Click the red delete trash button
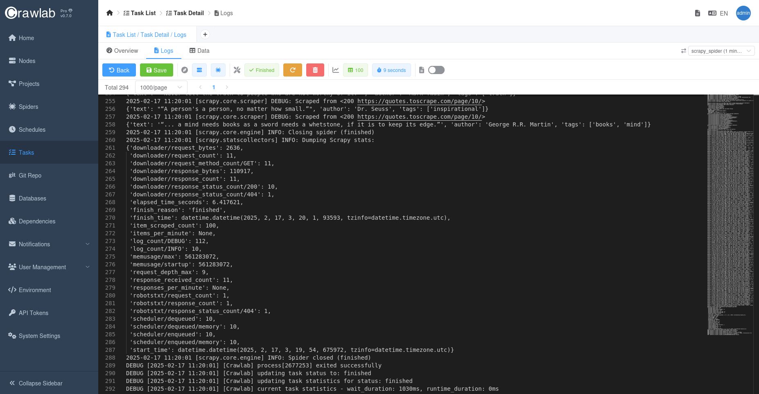Screen dimensions: 759x394 [315, 70]
